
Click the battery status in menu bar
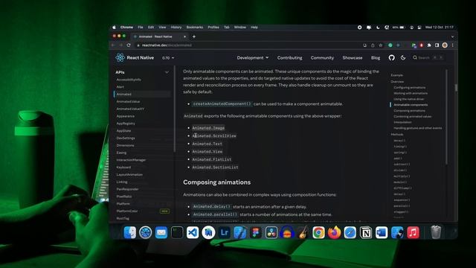pos(399,28)
